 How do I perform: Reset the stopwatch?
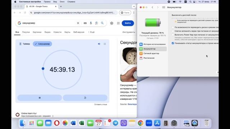[85, 98]
